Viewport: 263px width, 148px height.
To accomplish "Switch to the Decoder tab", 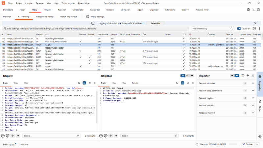I will pyautogui.click(x=110, y=10).
